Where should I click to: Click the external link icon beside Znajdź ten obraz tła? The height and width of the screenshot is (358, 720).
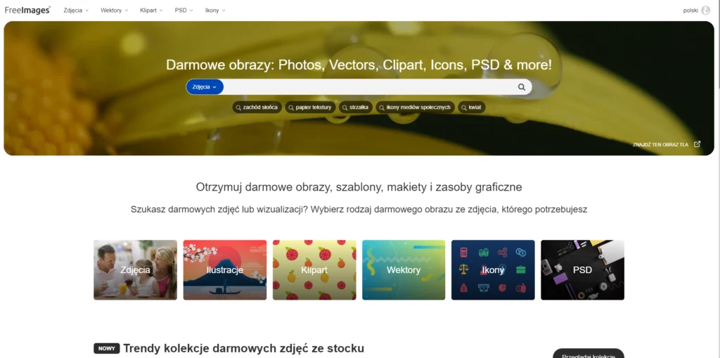coord(697,144)
